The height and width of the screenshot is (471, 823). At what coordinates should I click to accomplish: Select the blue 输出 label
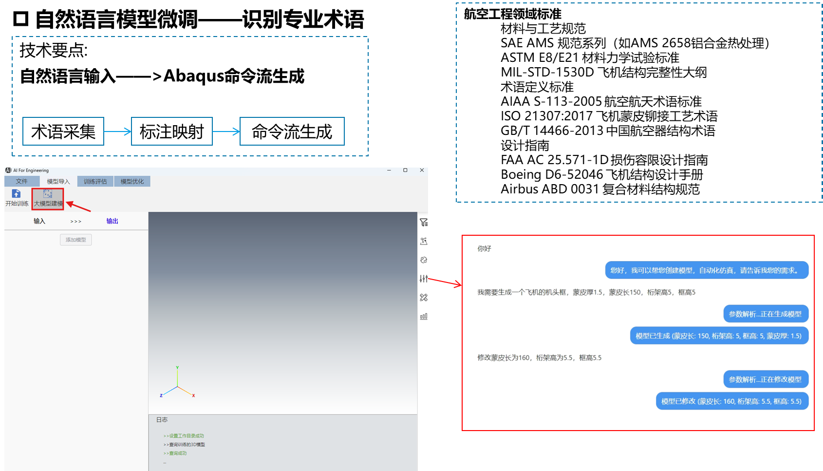point(112,221)
